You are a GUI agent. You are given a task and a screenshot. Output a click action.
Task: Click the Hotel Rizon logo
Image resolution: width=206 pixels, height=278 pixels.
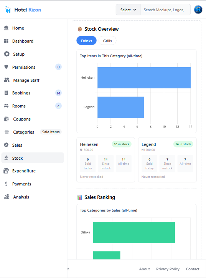pyautogui.click(x=23, y=10)
